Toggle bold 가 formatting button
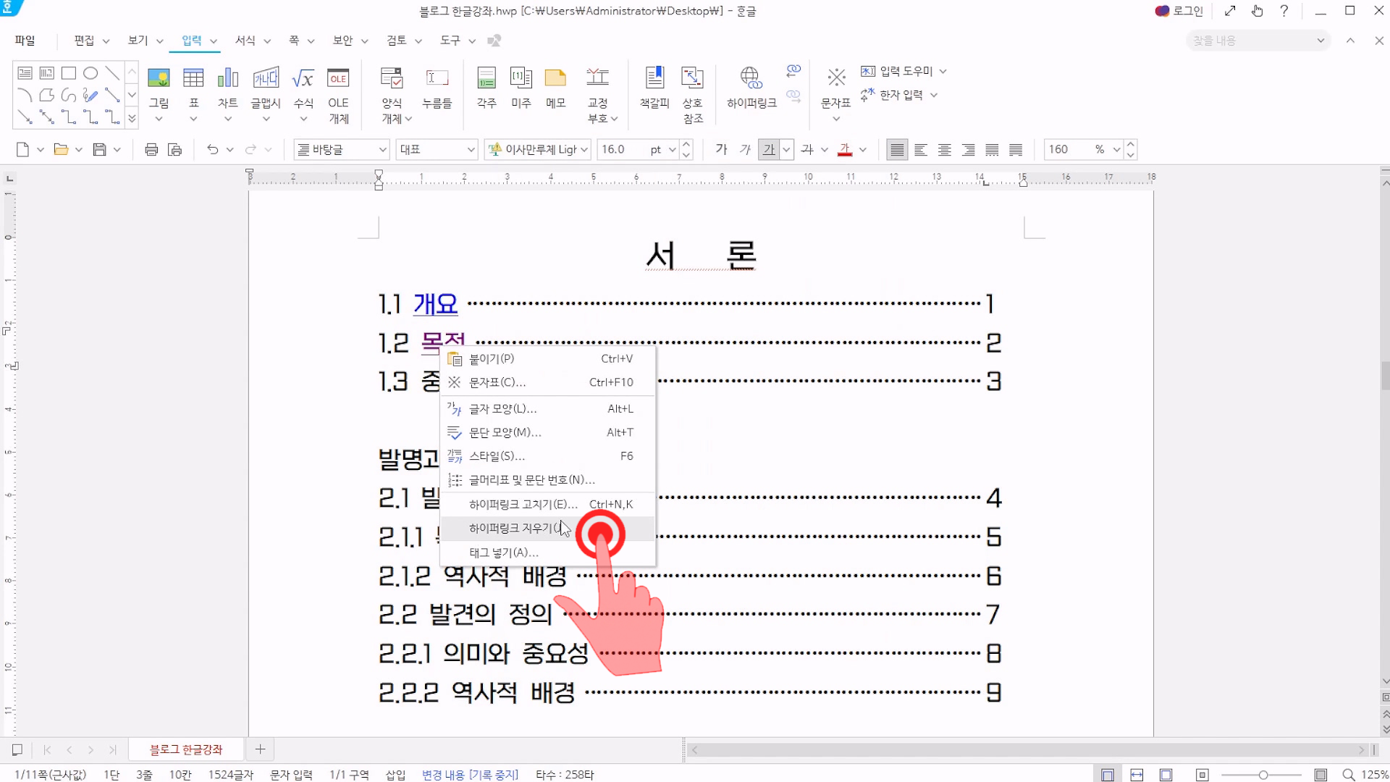 click(721, 149)
